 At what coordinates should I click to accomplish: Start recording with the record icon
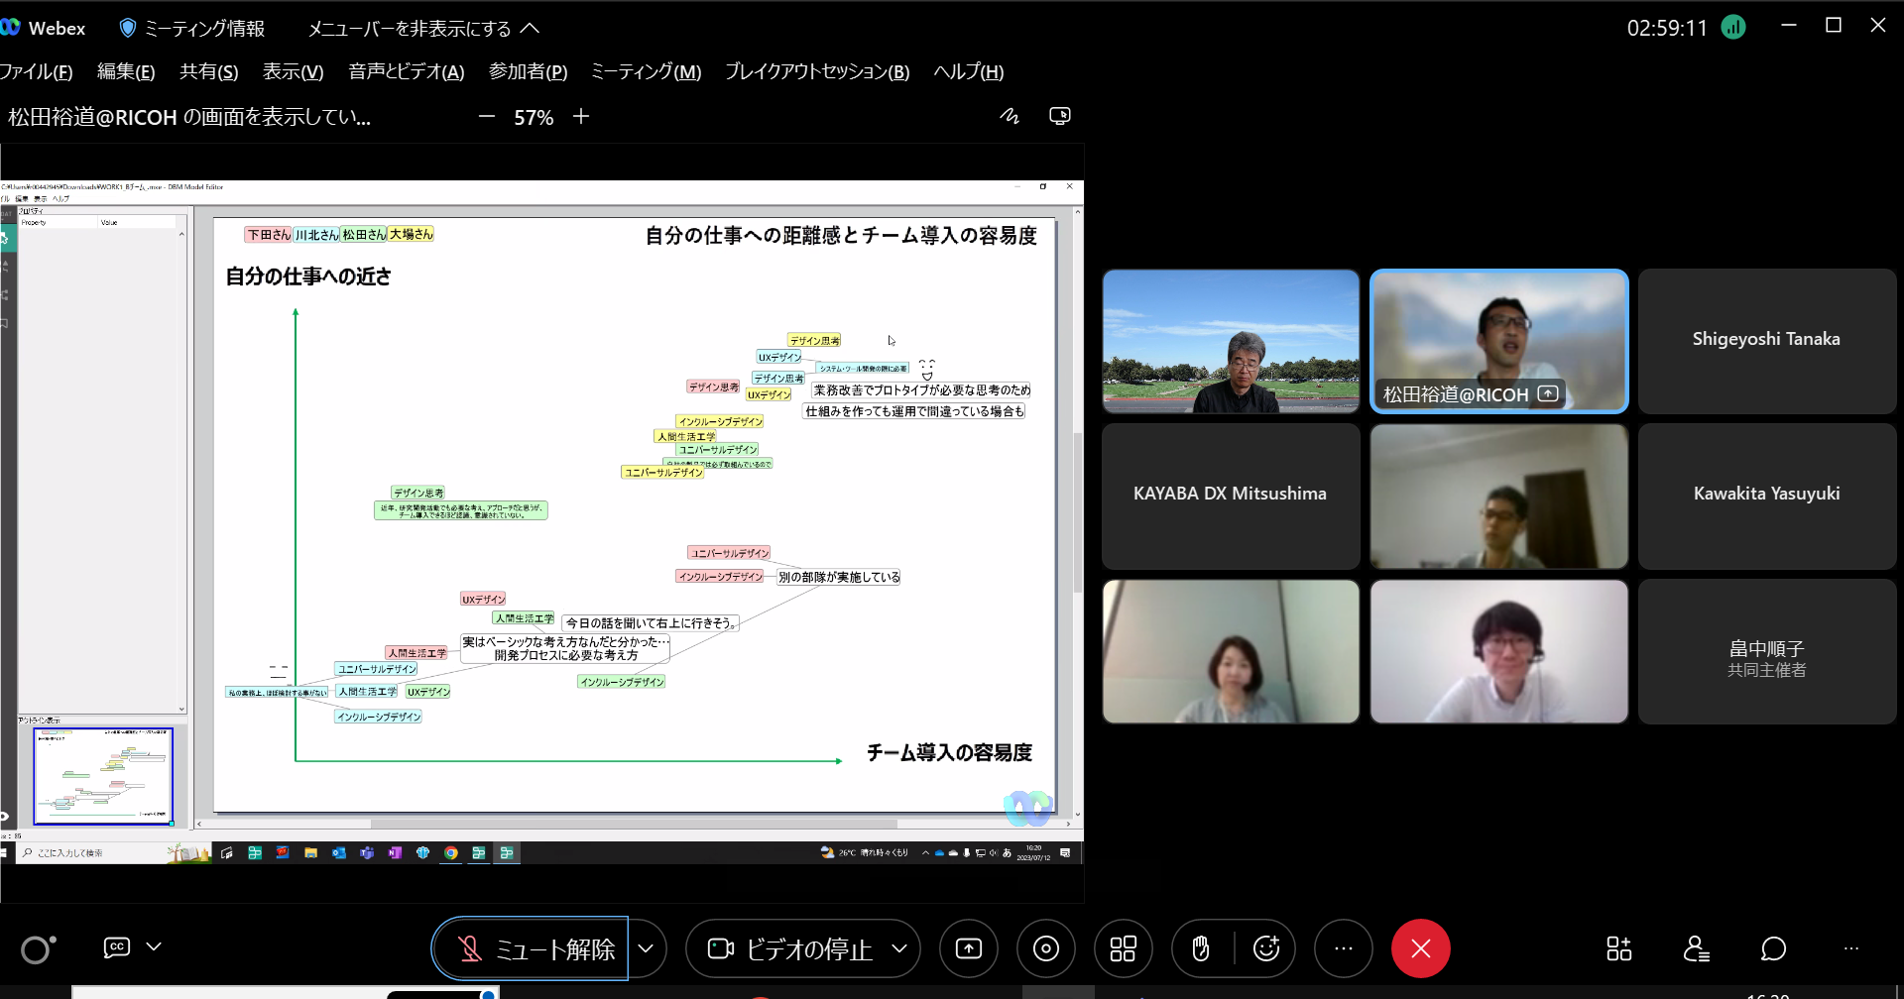[1045, 948]
